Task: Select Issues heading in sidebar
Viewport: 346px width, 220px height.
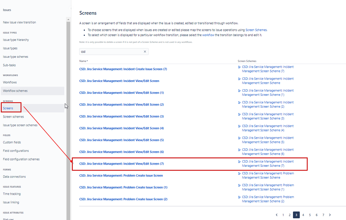Action: pos(7,10)
